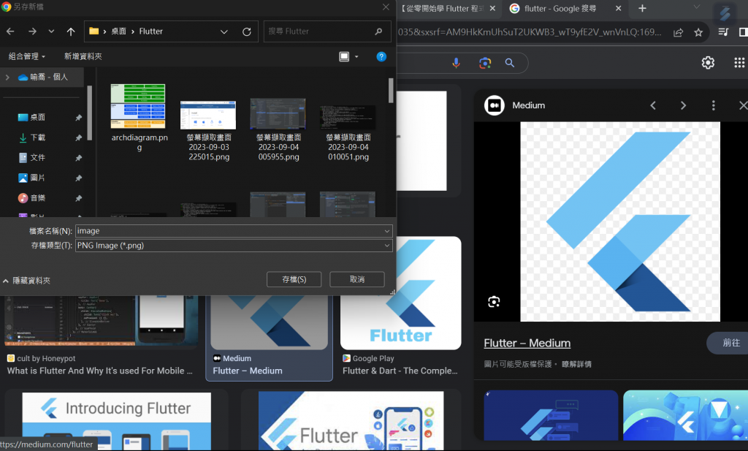The width and height of the screenshot is (748, 451).
Task: Open the Google apps grid
Action: (x=739, y=63)
